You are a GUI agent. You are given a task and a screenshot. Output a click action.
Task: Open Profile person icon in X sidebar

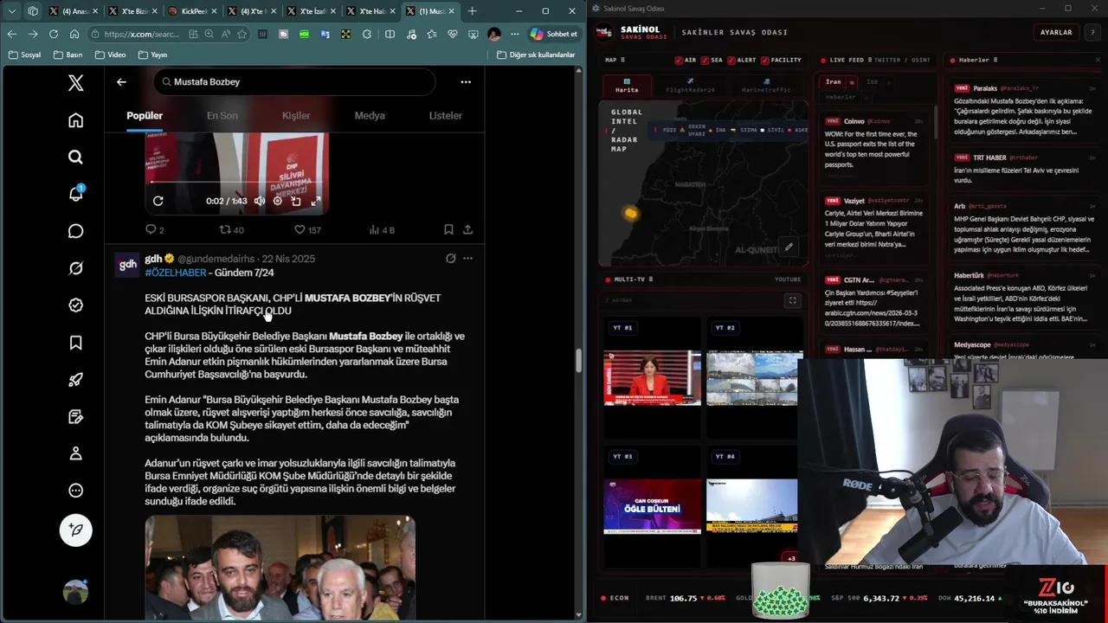pos(76,453)
